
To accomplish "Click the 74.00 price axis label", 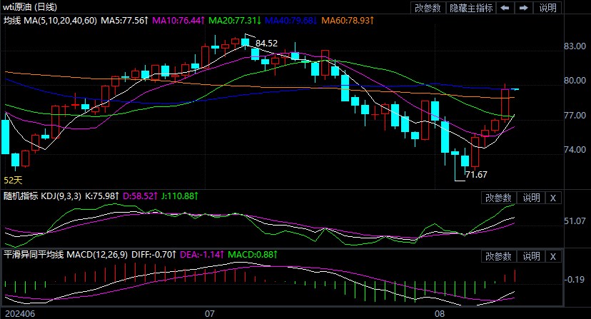I will point(575,149).
